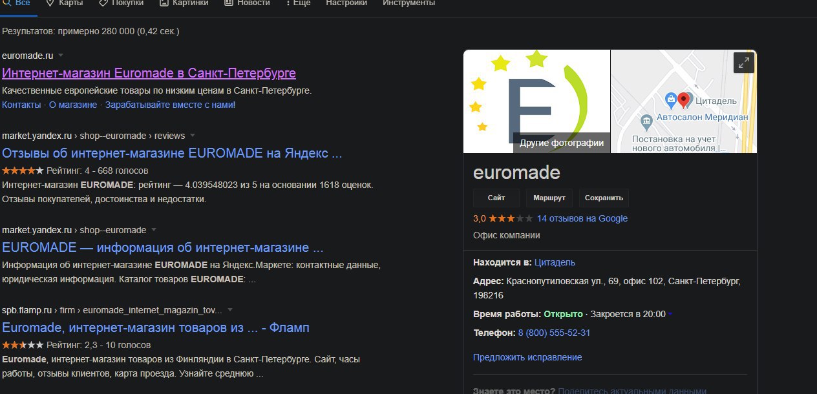
Task: Click the euromade panel title
Action: pyautogui.click(x=516, y=173)
